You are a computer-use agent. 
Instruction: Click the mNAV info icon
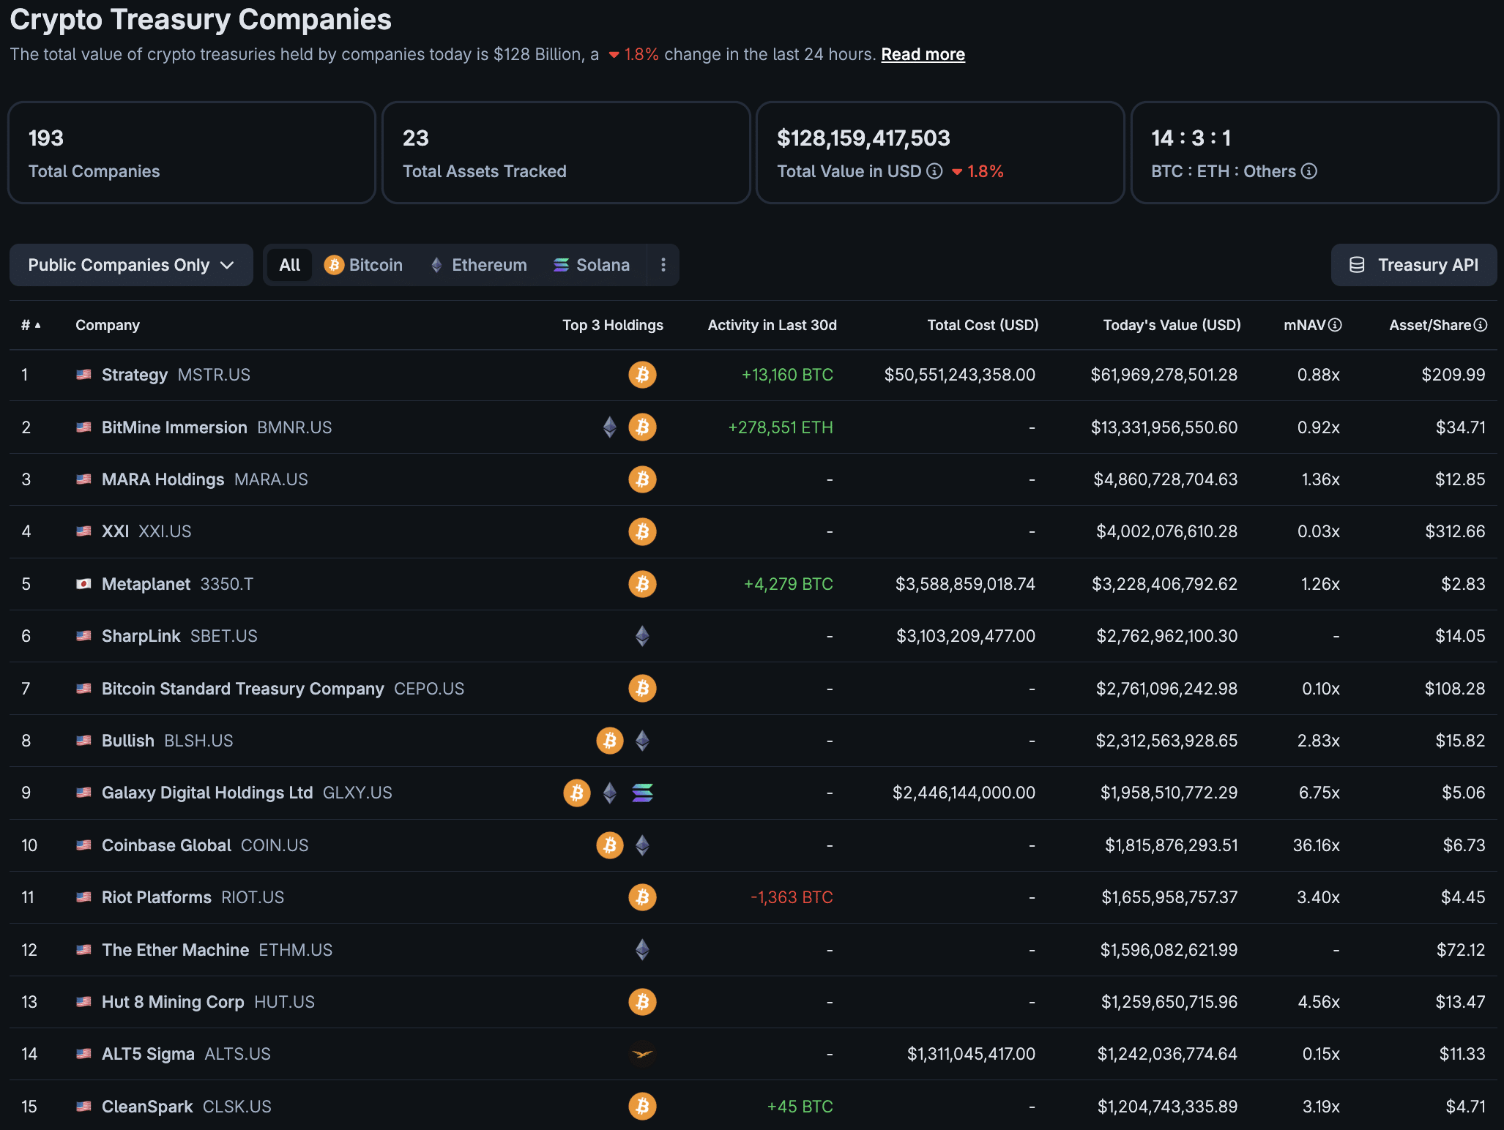click(x=1335, y=325)
